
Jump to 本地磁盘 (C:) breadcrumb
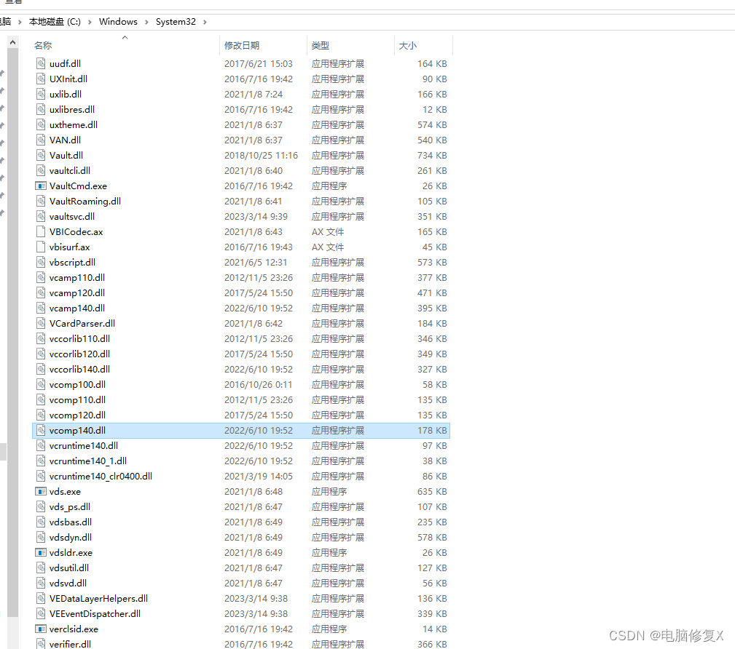point(55,22)
